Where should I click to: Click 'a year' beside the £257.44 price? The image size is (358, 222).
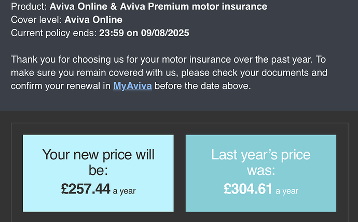[x=124, y=191]
